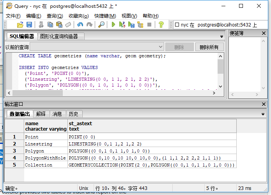The width and height of the screenshot is (271, 195).
Task: Open the 文件(F) menu
Action: (13, 16)
